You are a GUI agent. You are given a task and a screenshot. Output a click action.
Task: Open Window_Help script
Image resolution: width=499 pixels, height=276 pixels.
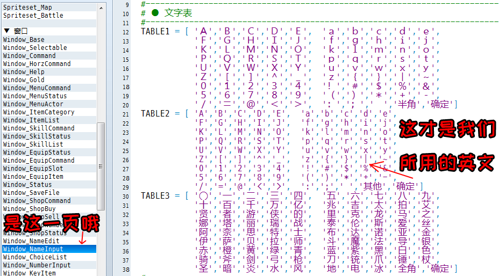pos(49,71)
